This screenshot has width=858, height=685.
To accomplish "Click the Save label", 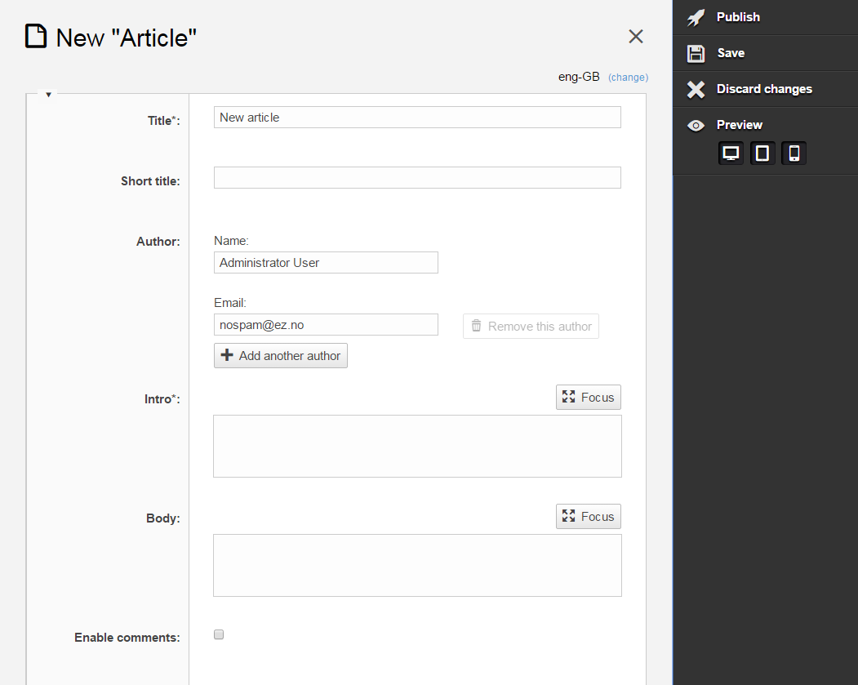I will [731, 53].
